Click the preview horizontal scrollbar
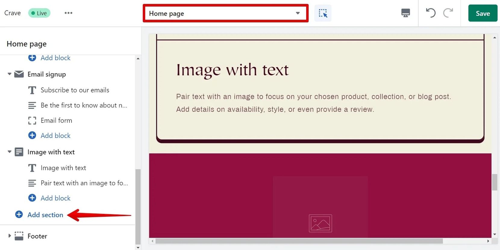The width and height of the screenshot is (500, 250). pos(299,241)
